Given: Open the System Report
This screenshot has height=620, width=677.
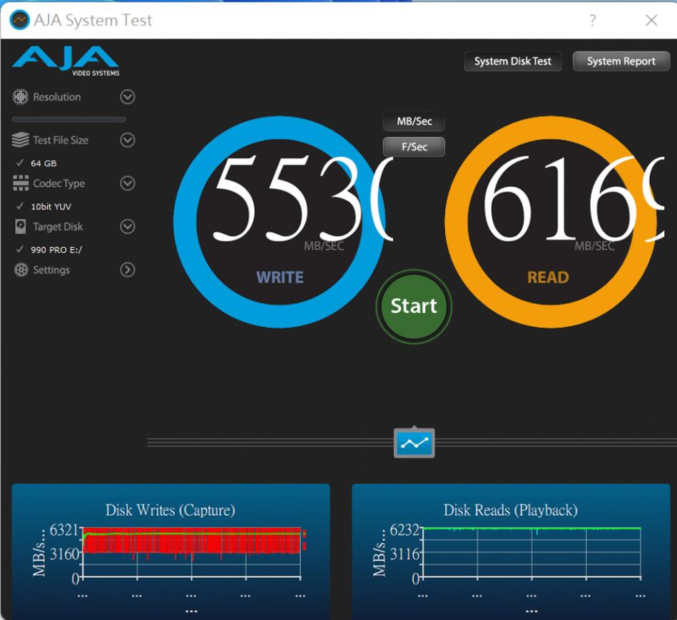Looking at the screenshot, I should [x=621, y=61].
